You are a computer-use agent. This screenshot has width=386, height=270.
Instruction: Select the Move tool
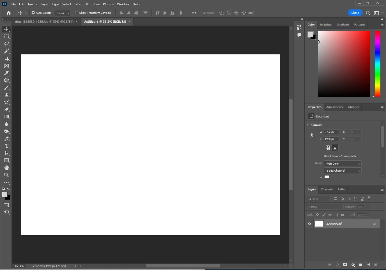point(6,29)
